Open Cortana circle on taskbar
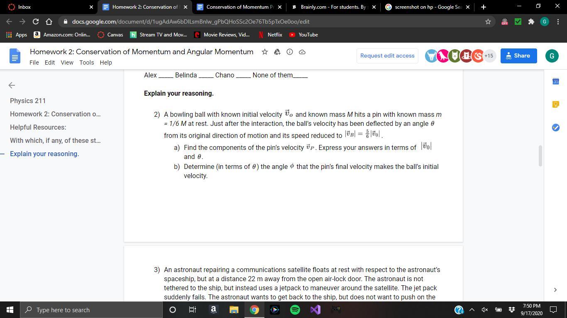 173,310
